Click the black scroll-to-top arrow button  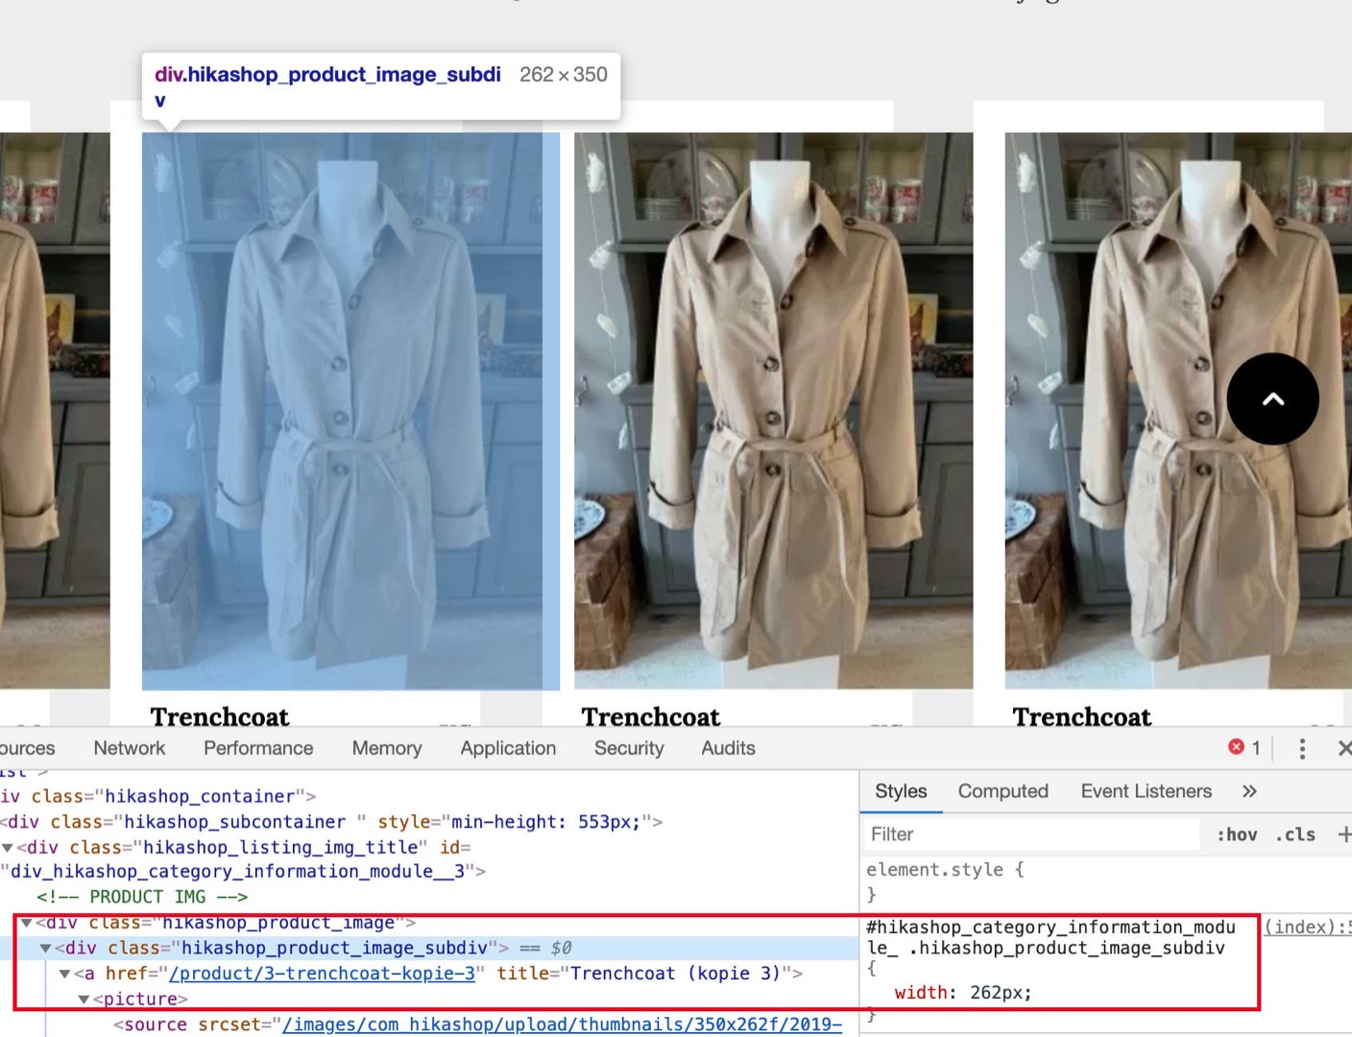pyautogui.click(x=1272, y=398)
